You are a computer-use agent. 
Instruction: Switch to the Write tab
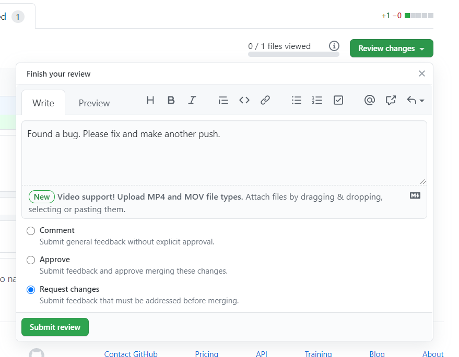pyautogui.click(x=43, y=103)
